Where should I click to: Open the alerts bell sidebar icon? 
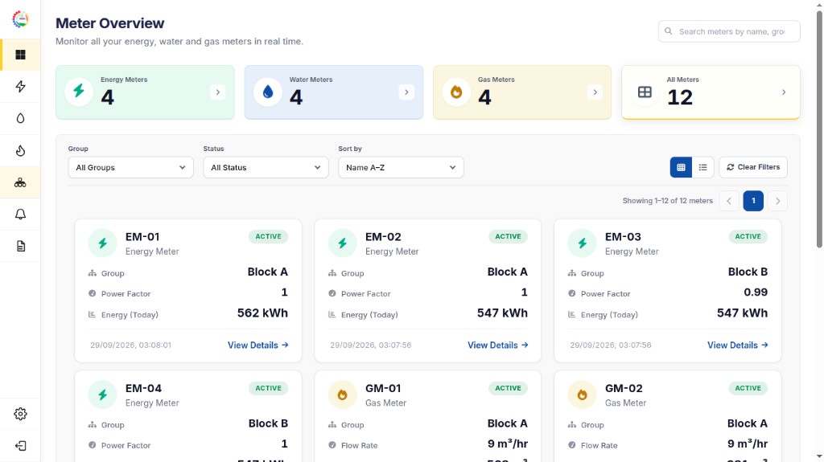tap(20, 215)
